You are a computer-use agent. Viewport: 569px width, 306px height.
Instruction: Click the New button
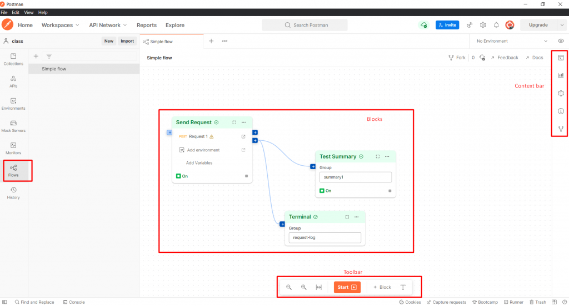pyautogui.click(x=109, y=41)
